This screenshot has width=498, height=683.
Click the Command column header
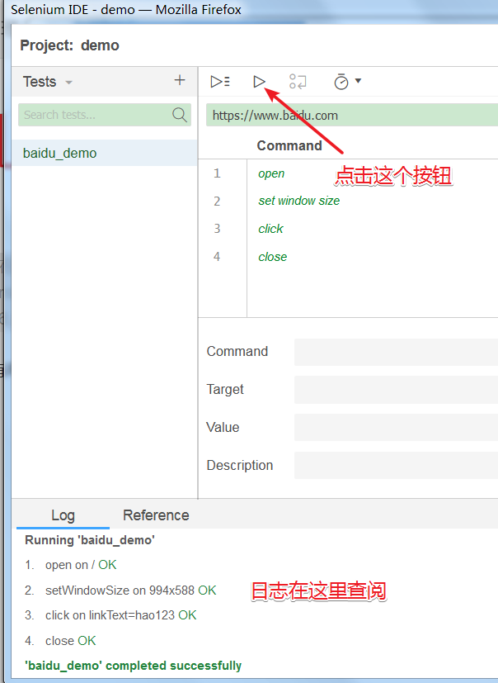click(x=289, y=145)
